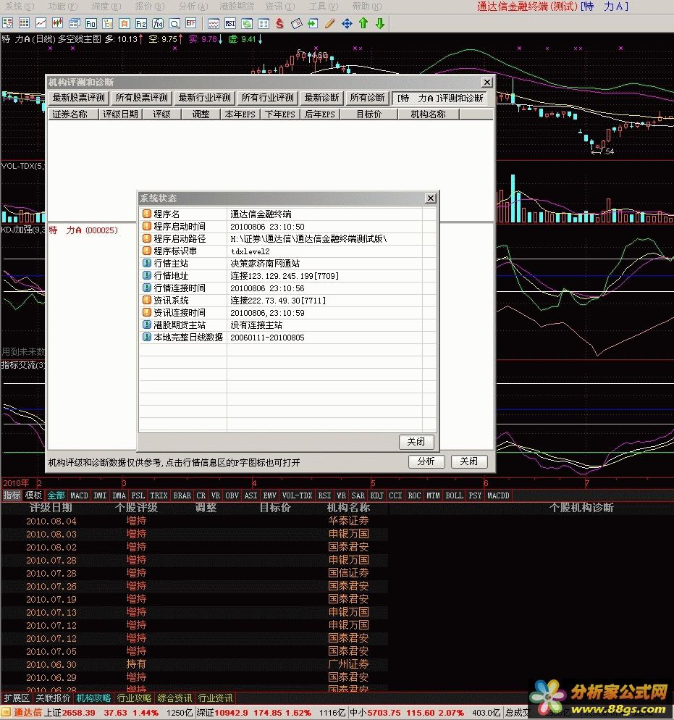Sort by 目标价 column header
Image resolution: width=674 pixels, height=720 pixels.
tap(369, 114)
